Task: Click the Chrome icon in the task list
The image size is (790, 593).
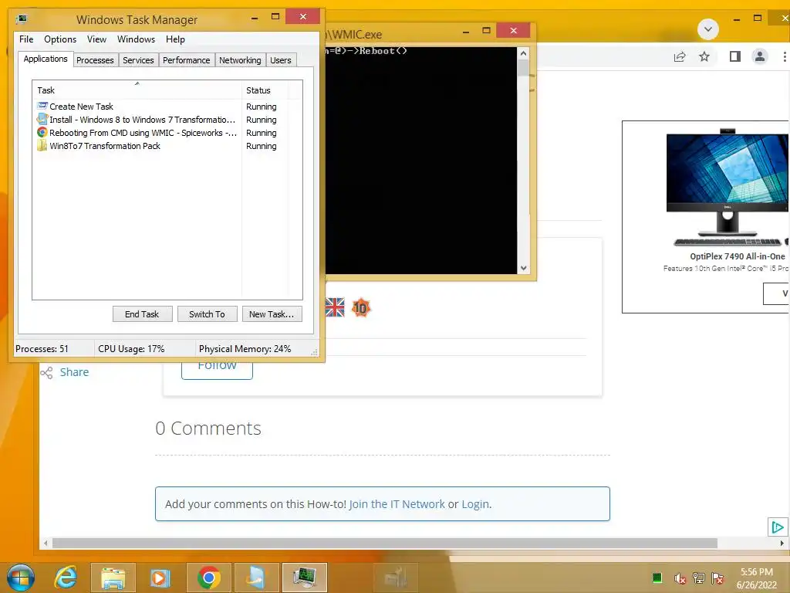Action: [42, 133]
